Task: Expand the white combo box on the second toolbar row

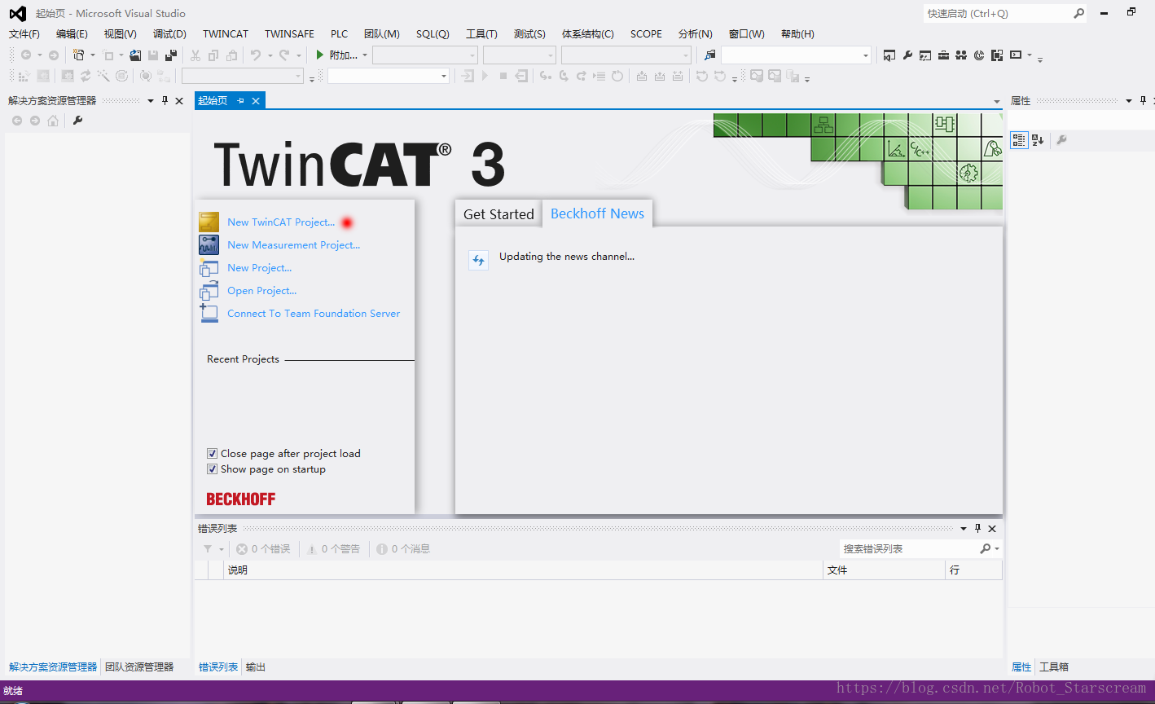Action: coord(389,76)
